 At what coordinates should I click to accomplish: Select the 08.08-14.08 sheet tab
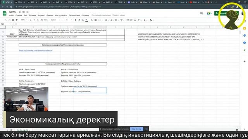click(23, 130)
